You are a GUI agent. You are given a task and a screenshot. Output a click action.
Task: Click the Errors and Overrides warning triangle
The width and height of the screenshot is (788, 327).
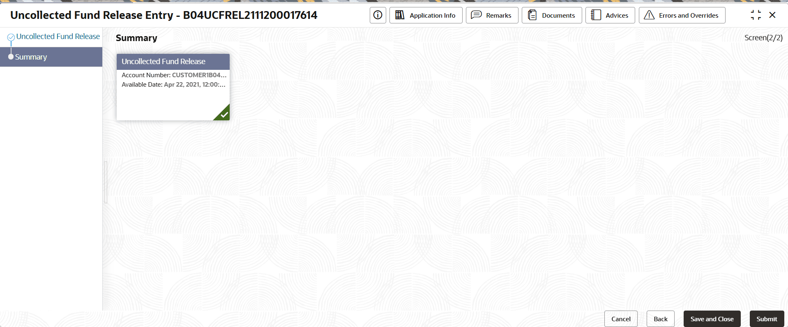(x=649, y=15)
